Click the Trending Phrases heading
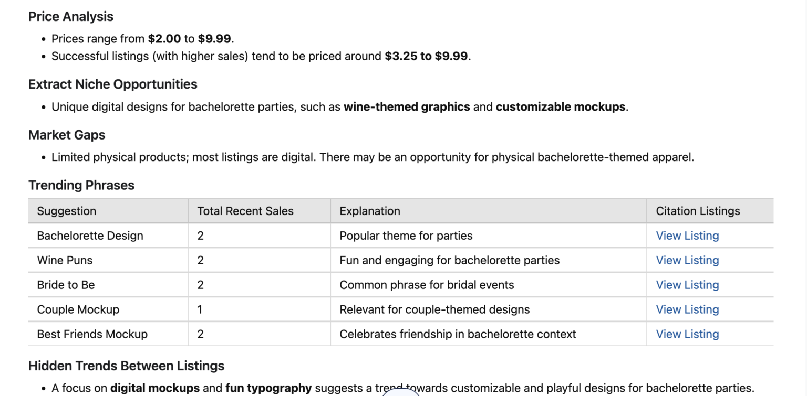 coord(81,186)
